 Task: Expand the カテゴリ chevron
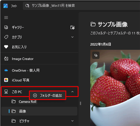click(73, 37)
